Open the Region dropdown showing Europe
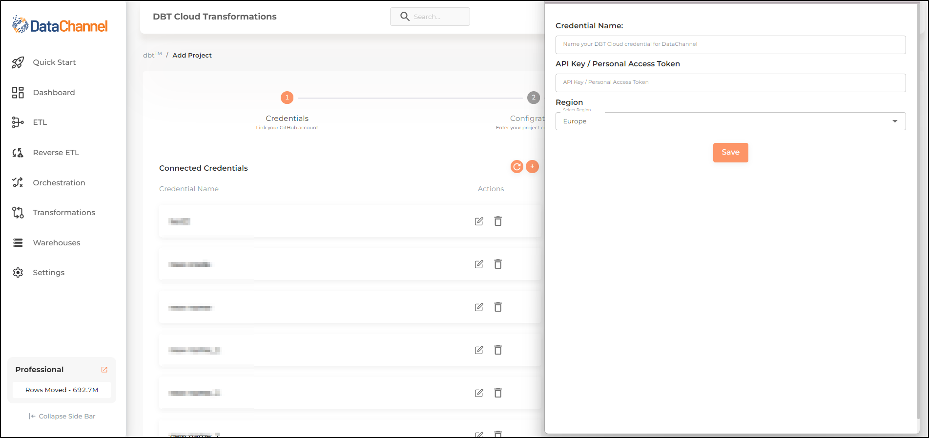 coord(730,121)
